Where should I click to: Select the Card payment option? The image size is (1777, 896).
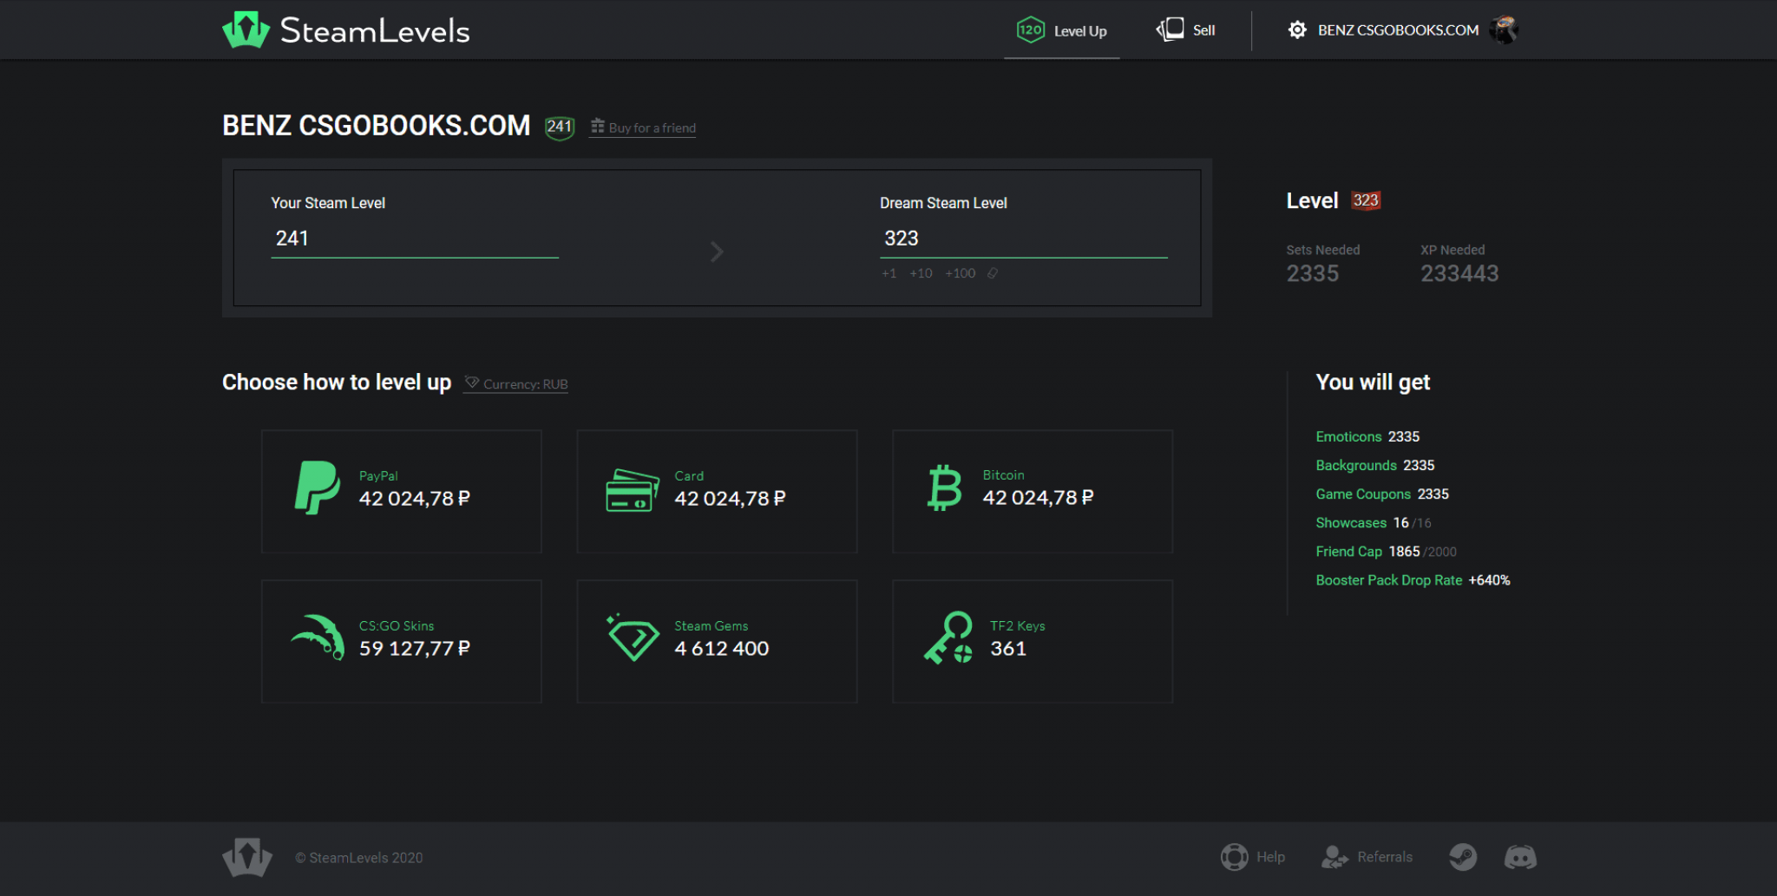[717, 491]
